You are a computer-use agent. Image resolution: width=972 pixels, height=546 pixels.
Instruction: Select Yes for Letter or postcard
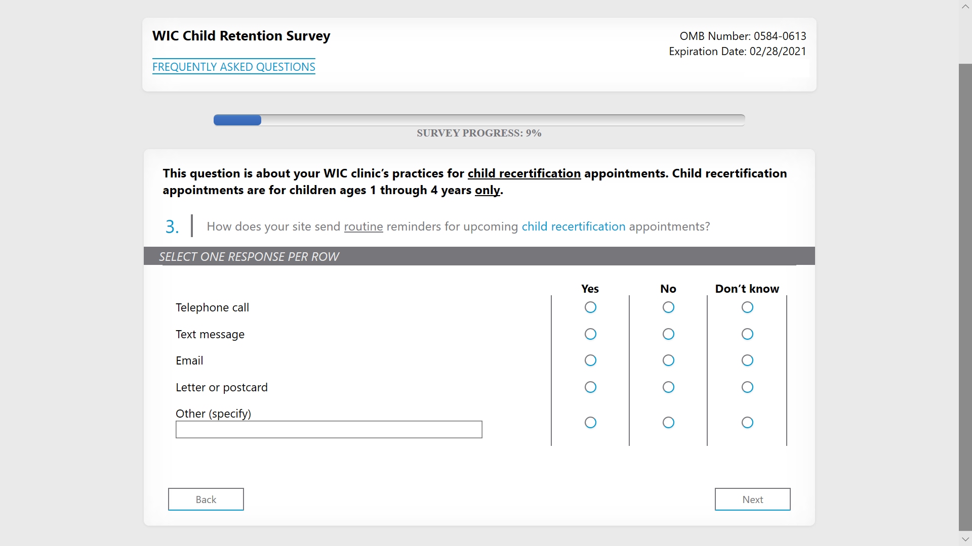pos(590,387)
